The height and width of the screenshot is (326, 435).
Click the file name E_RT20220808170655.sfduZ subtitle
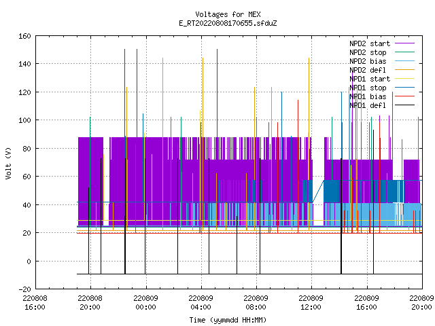pos(228,23)
